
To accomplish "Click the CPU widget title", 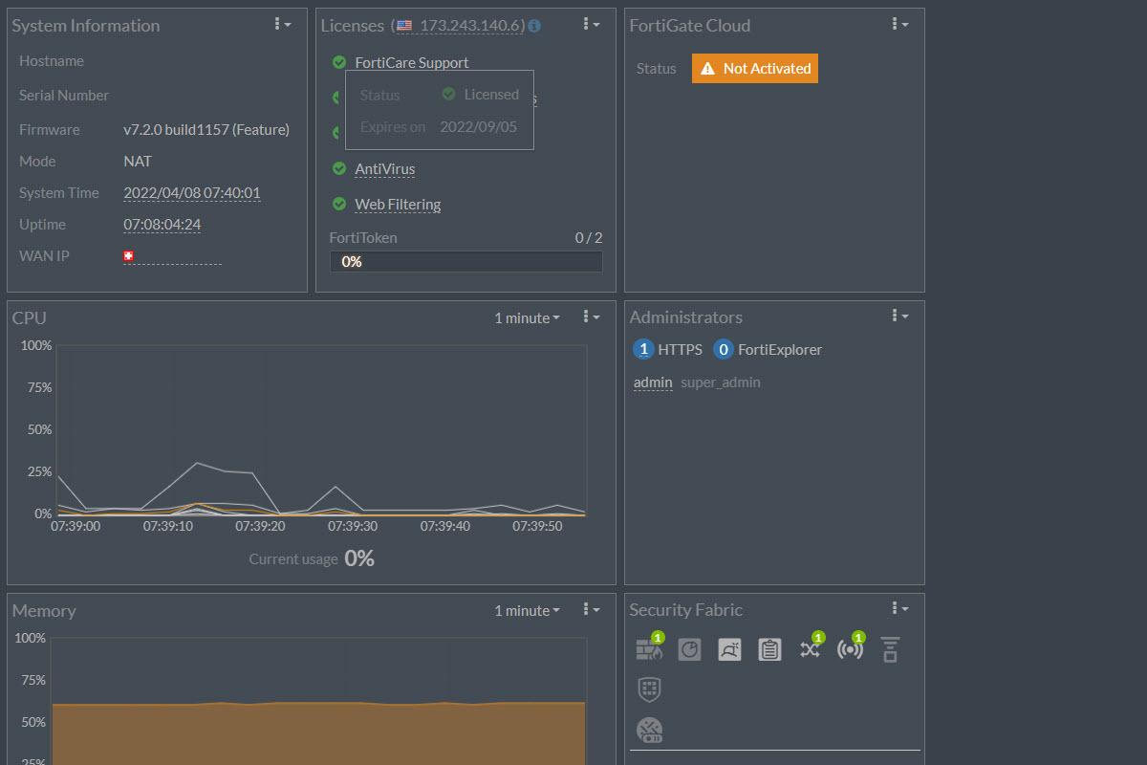I will (29, 317).
